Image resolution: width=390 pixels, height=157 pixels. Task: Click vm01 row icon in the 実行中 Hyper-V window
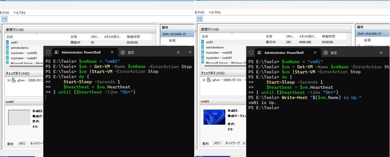click(x=203, y=42)
